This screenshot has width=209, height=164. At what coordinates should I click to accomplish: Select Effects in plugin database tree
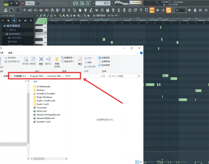[x=12, y=30]
